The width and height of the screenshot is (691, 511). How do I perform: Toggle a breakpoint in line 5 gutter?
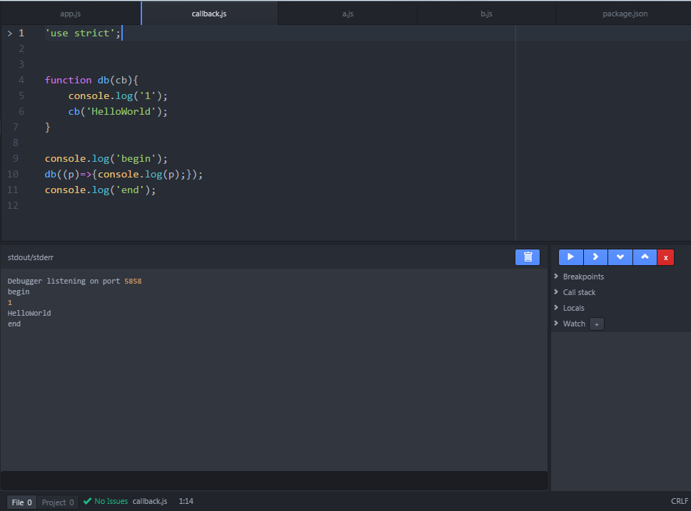pyautogui.click(x=10, y=96)
